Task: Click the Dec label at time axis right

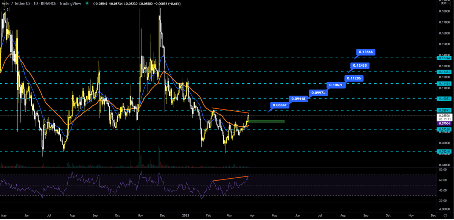Action: 434,215
